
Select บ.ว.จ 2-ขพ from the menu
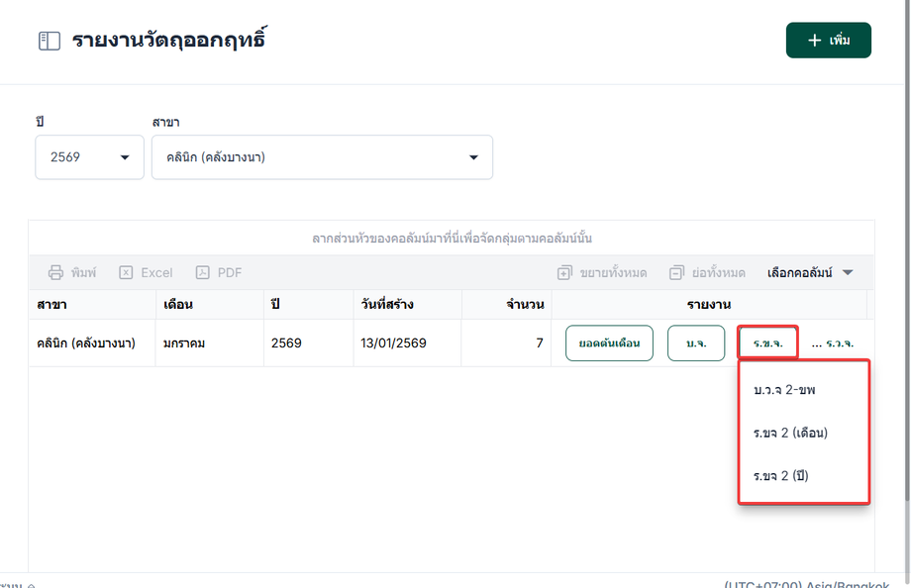784,390
